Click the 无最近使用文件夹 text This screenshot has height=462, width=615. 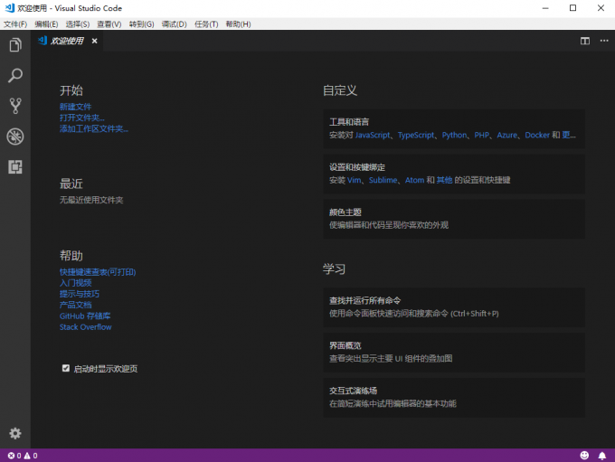pyautogui.click(x=91, y=200)
